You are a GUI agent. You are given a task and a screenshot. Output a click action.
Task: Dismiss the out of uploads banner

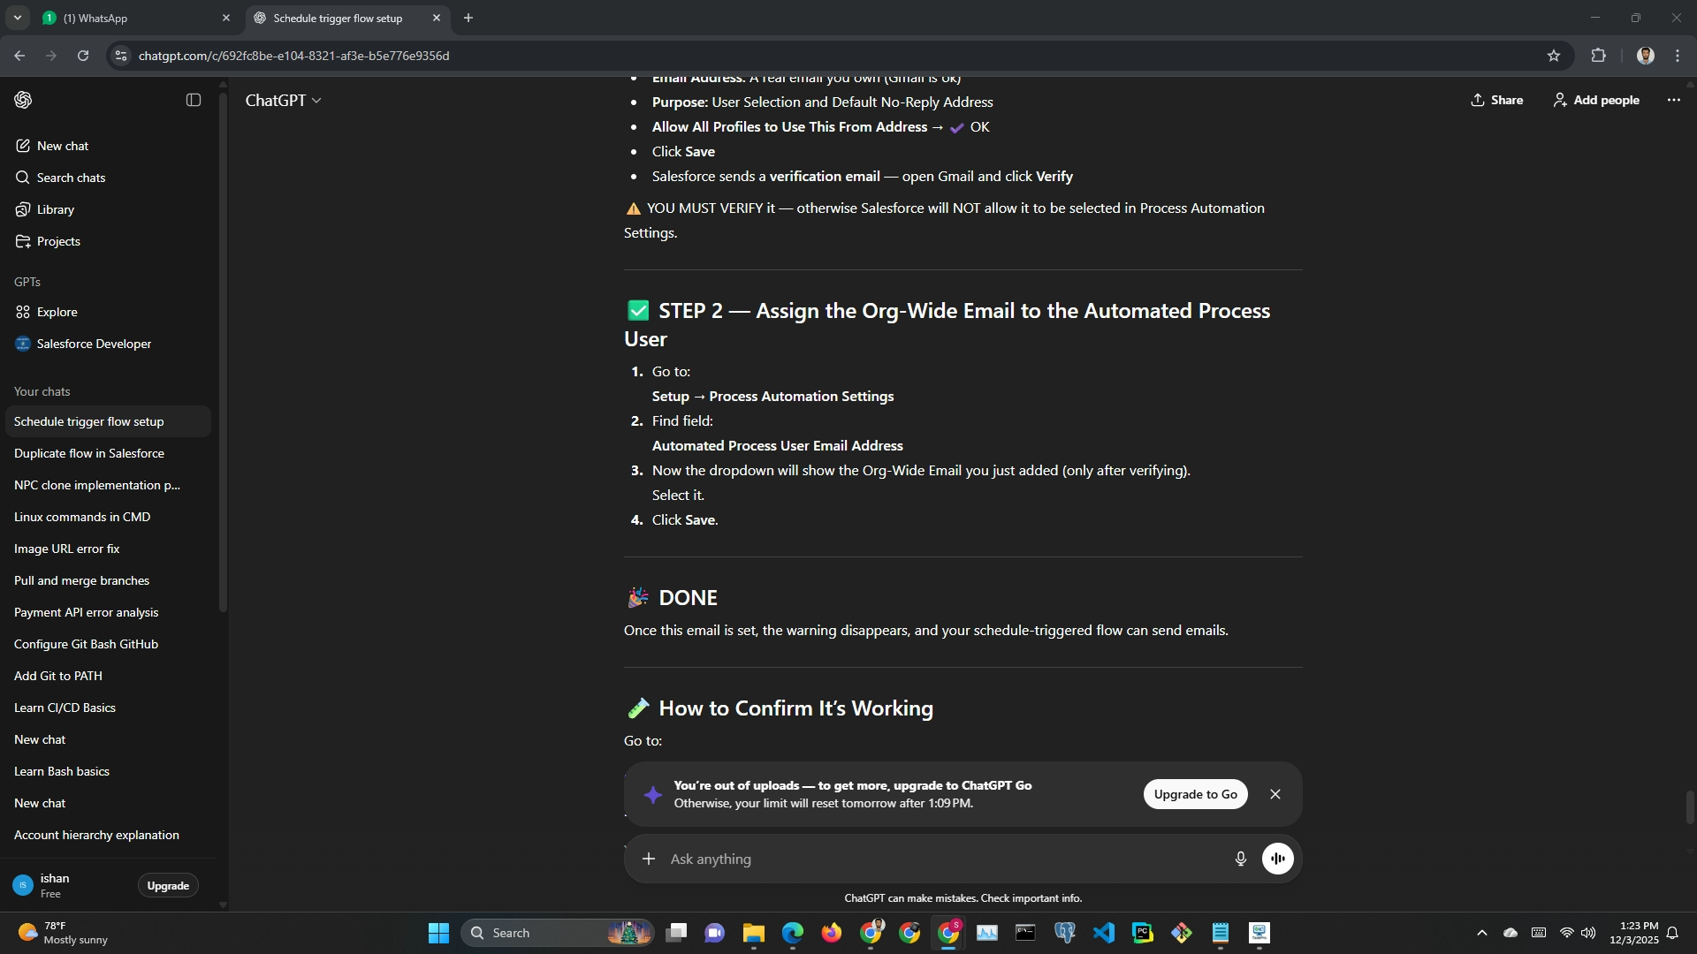1275,794
